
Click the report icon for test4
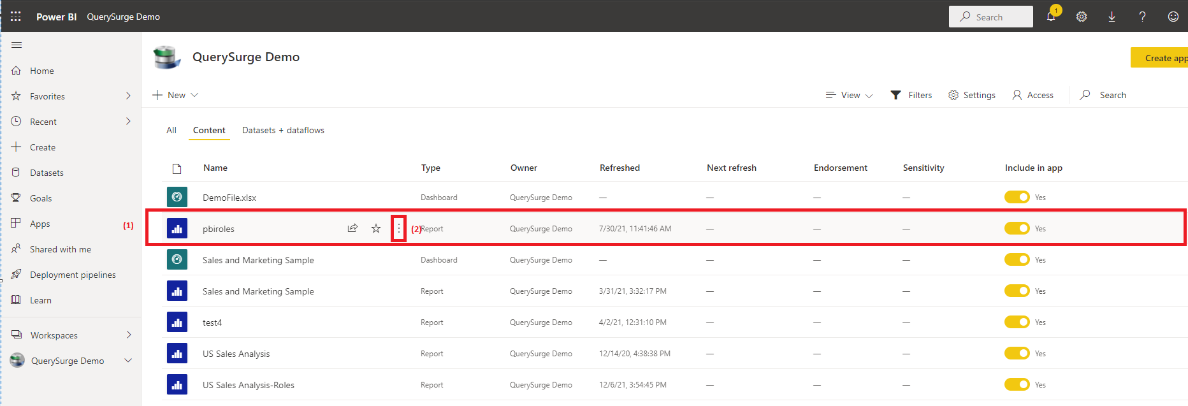point(177,322)
